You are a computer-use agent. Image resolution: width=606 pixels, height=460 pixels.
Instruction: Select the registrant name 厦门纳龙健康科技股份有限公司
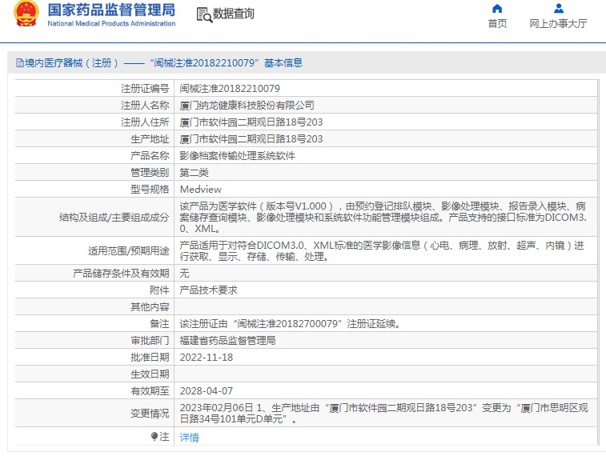click(x=247, y=106)
